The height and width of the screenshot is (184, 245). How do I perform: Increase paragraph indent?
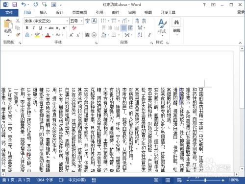point(144,21)
